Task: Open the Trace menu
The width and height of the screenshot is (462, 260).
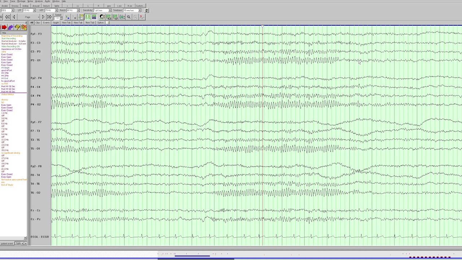Action: click(13, 1)
